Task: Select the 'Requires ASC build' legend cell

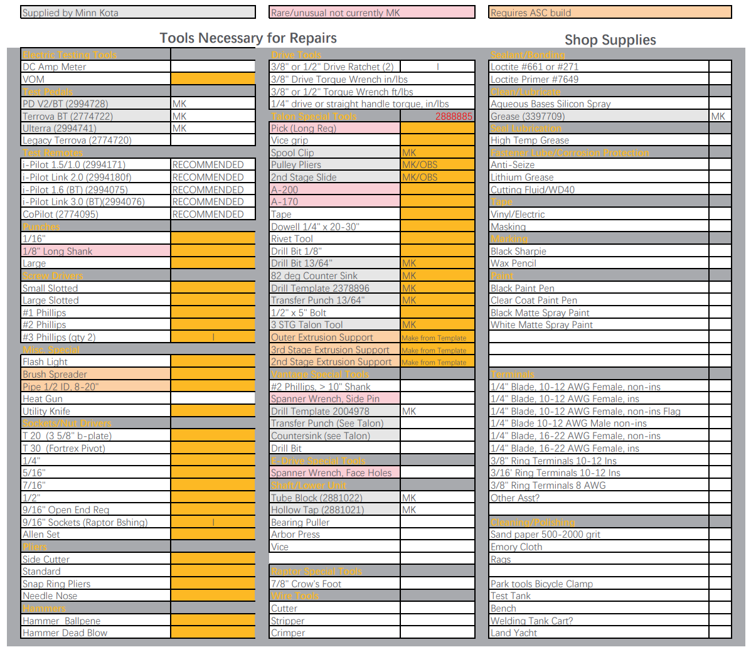Action: (x=610, y=13)
